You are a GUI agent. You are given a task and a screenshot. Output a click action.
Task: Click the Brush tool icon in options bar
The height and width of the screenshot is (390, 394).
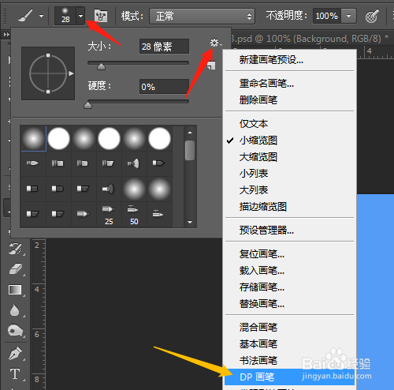[25, 16]
